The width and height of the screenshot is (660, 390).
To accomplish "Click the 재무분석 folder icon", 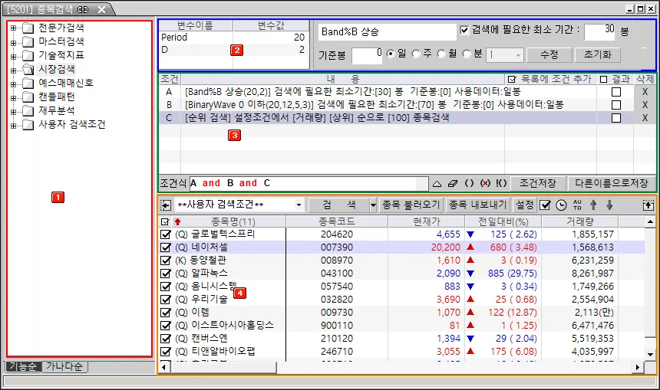I will point(28,111).
